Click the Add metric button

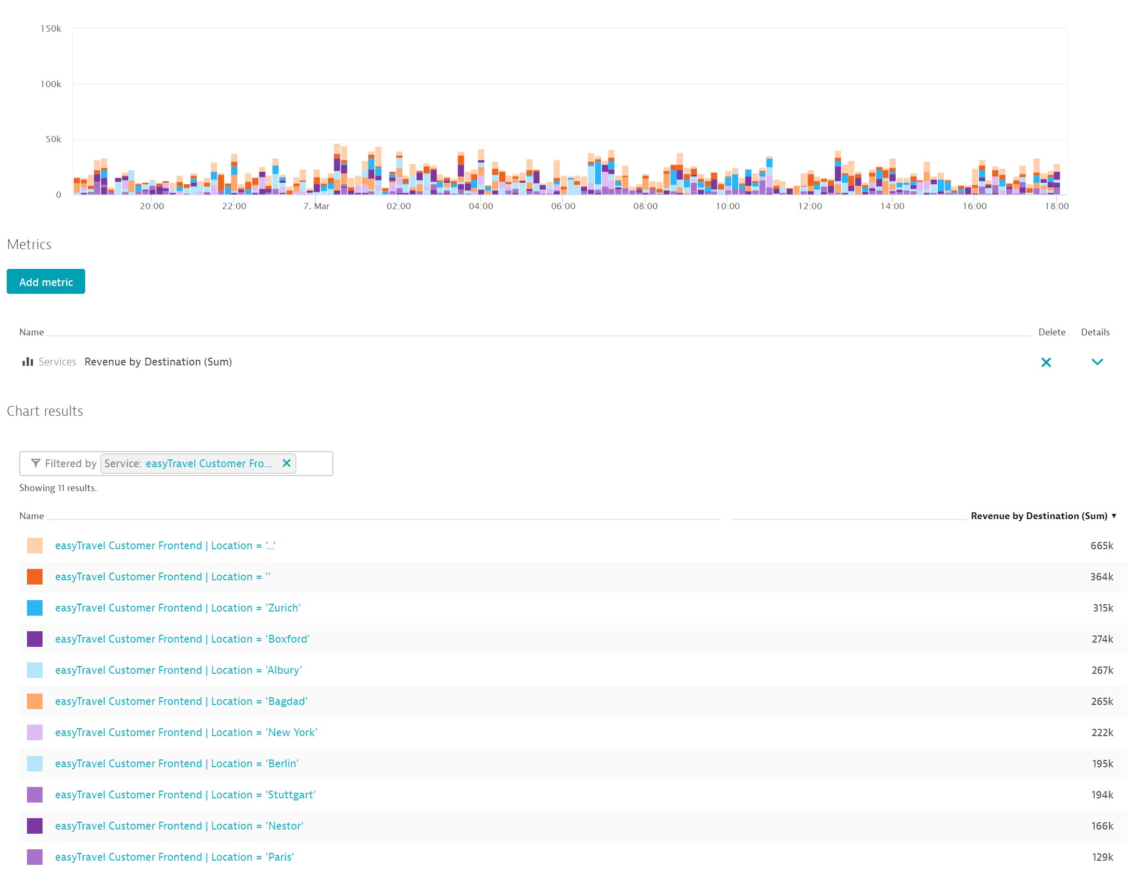pyautogui.click(x=46, y=281)
